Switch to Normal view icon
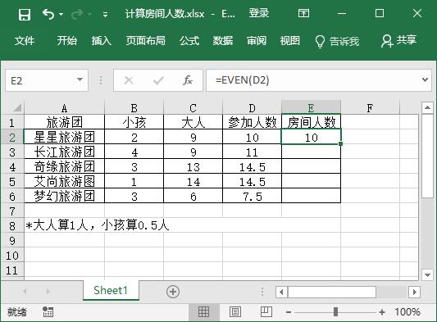The image size is (437, 322). click(x=203, y=312)
